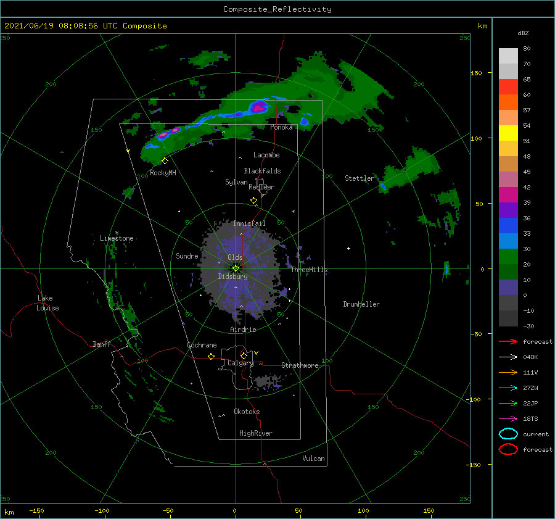
Task: Click the yellow radar-site marker at Olds center
Action: click(x=236, y=268)
